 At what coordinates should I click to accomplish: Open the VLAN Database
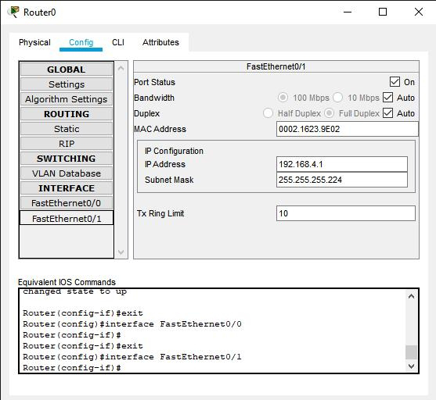click(x=67, y=173)
